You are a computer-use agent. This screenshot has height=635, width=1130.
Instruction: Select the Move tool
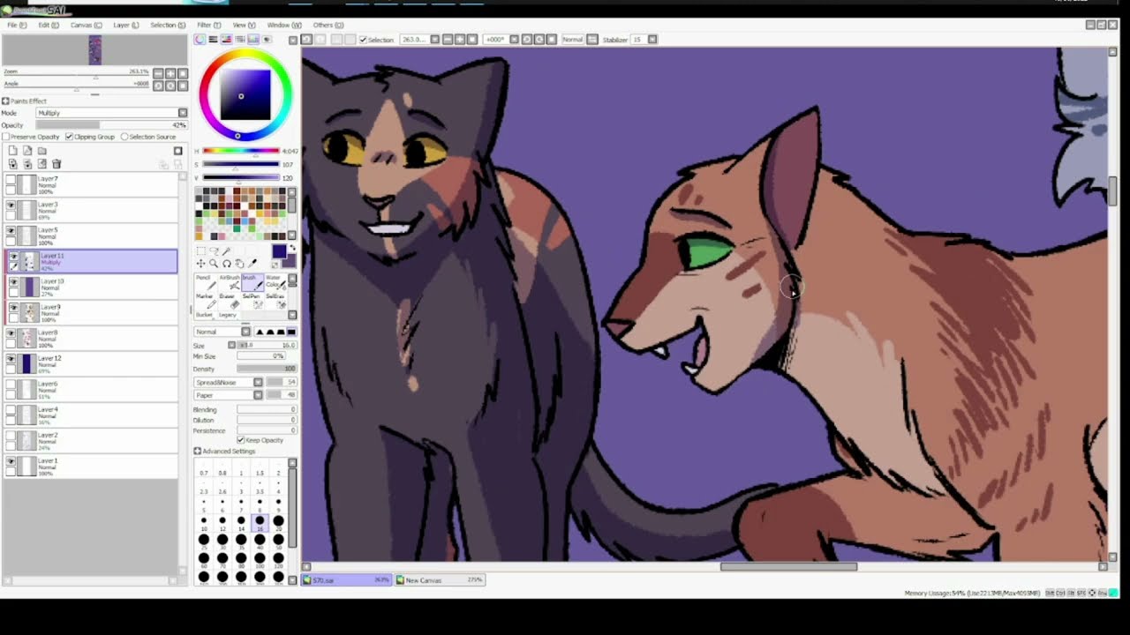click(x=200, y=264)
